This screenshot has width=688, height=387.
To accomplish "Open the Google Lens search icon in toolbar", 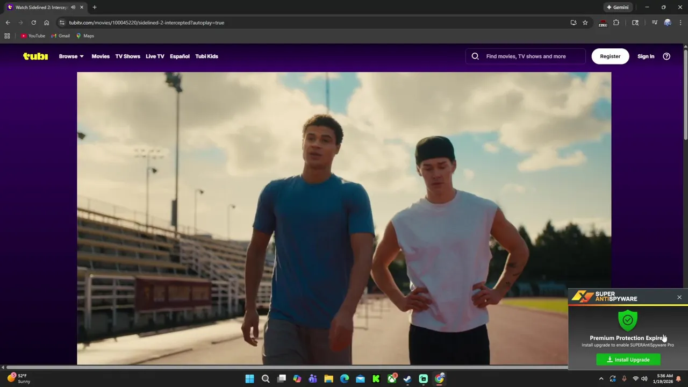I will [x=635, y=23].
